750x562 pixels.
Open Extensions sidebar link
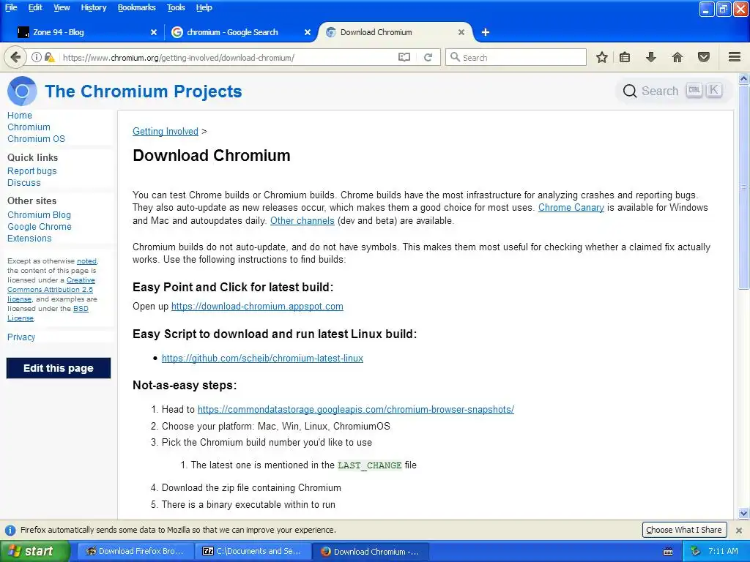29,239
